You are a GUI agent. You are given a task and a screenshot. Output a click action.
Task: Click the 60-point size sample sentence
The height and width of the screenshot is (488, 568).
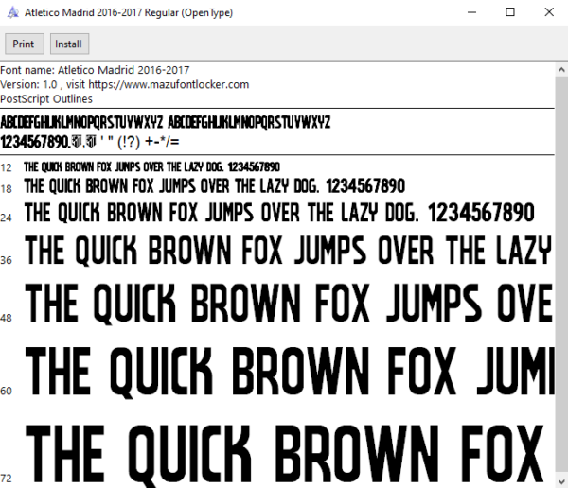pos(289,373)
